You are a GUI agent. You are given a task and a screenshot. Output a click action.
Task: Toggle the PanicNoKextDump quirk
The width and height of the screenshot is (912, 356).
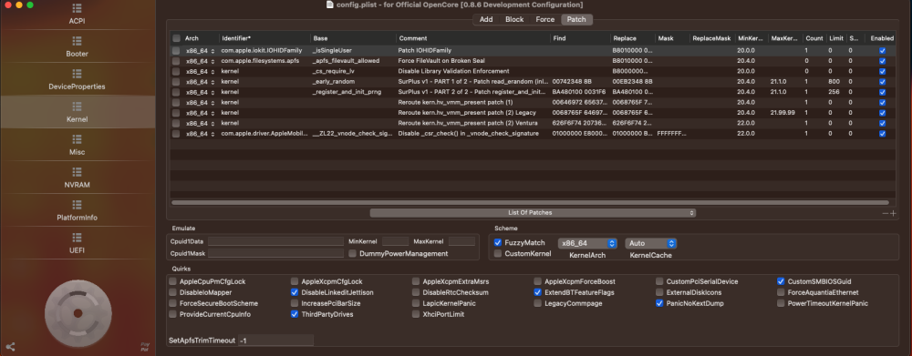pyautogui.click(x=659, y=303)
